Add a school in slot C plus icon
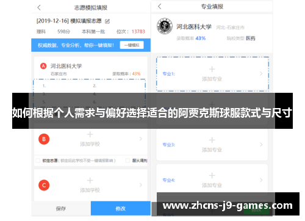This screenshot has width=305, height=221. coord(90,181)
